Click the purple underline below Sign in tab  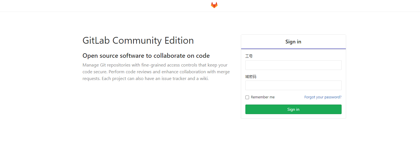click(x=293, y=49)
